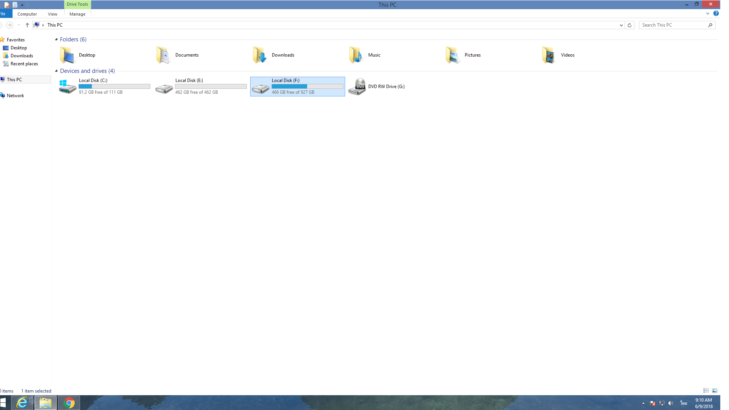Screen dimensions: 729x410
Task: Switch to Details view layout icon
Action: point(706,391)
